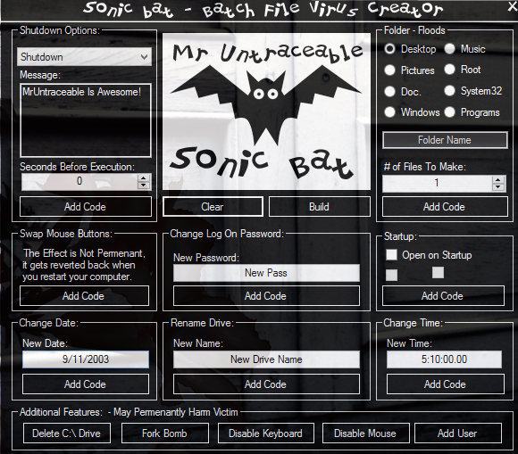Click the Fork Bomb button
This screenshot has height=454, width=518.
pyautogui.click(x=165, y=433)
